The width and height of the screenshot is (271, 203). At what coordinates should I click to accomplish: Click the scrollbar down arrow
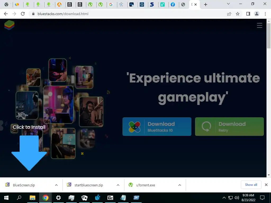click(269, 175)
